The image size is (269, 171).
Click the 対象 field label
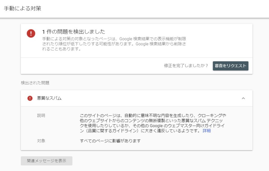pyautogui.click(x=41, y=141)
